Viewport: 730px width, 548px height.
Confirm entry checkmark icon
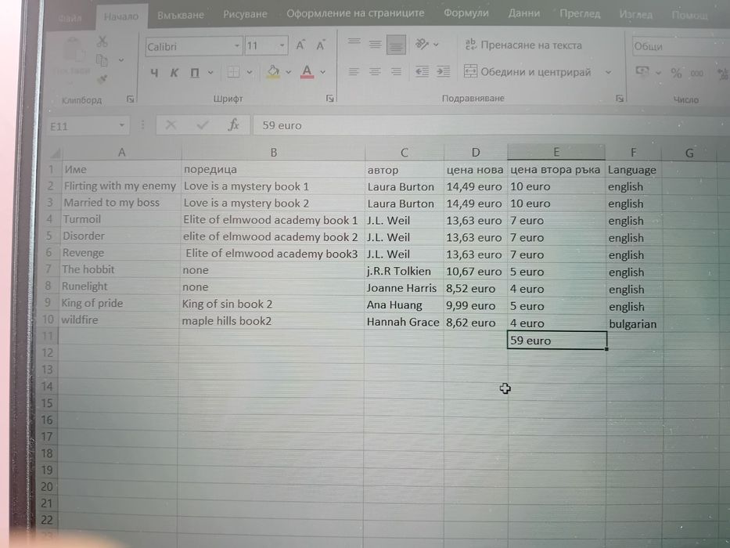(x=203, y=125)
